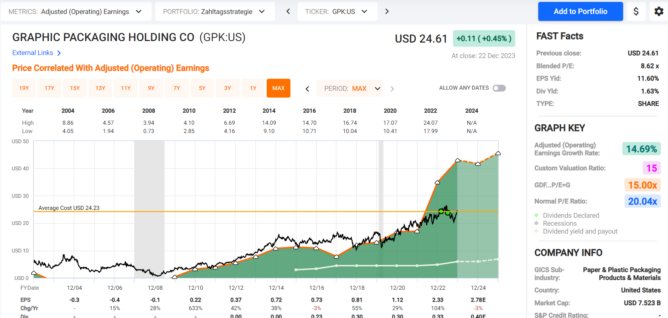Open the settings gear icon

pos(659,11)
